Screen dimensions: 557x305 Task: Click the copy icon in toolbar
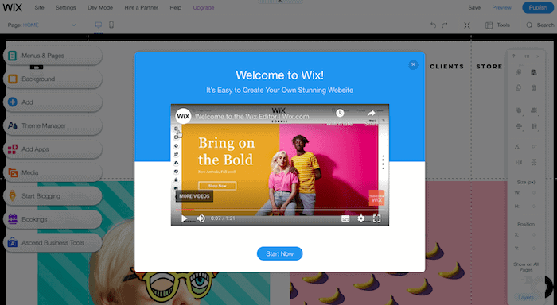point(519,72)
